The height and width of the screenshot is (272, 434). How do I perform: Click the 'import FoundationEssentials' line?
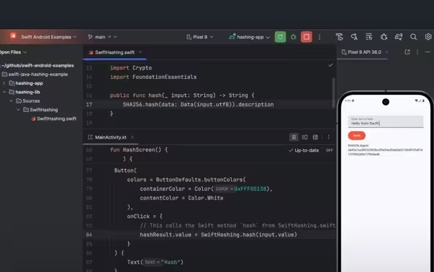(x=153, y=77)
